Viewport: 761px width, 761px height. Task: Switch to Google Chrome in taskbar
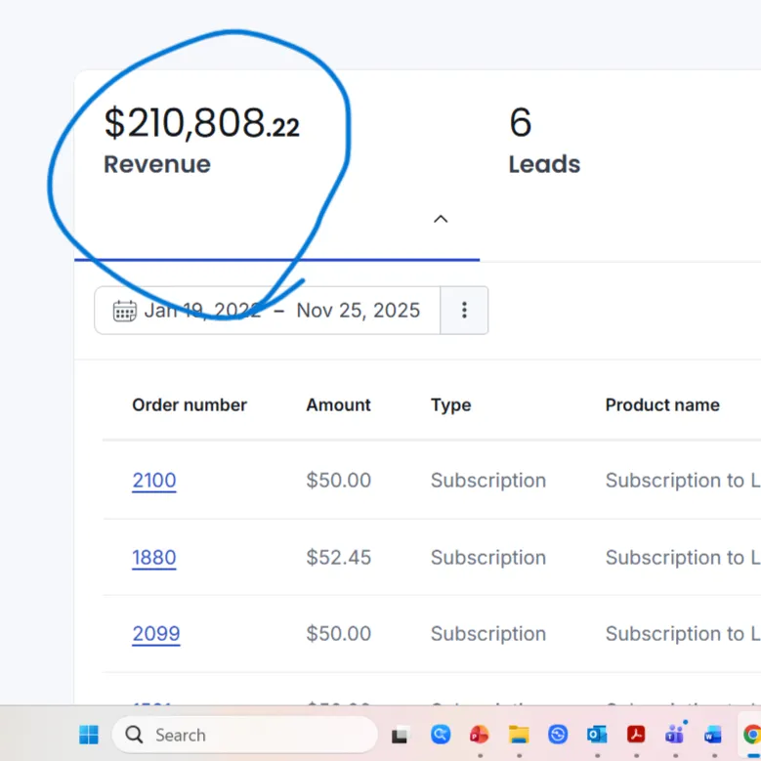coord(751,735)
